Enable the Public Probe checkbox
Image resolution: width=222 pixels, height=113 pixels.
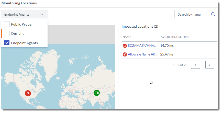coord(7,24)
